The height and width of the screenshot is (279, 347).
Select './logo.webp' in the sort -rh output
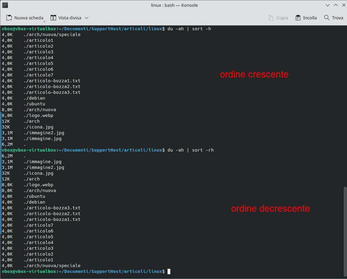coord(38,185)
